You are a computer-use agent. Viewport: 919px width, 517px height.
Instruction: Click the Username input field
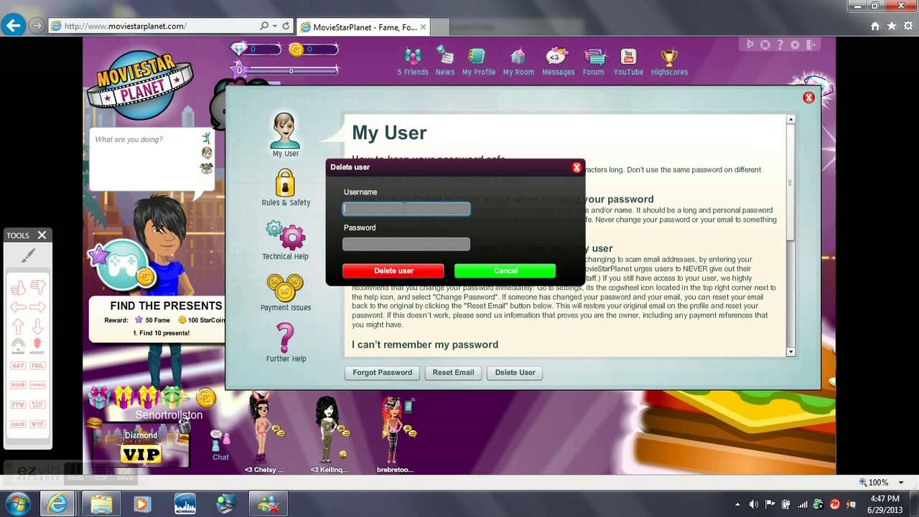point(406,209)
